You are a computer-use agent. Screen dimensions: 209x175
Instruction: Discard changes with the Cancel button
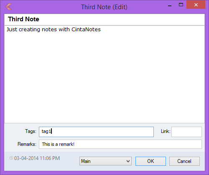point(184,161)
